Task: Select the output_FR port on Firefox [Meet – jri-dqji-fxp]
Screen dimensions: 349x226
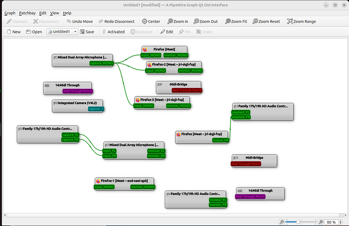Action: pyautogui.click(x=221, y=141)
